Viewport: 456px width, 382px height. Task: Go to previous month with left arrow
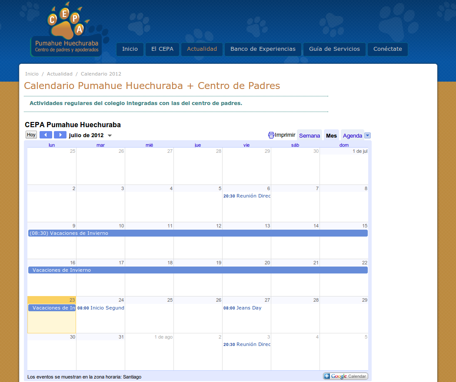(46, 135)
